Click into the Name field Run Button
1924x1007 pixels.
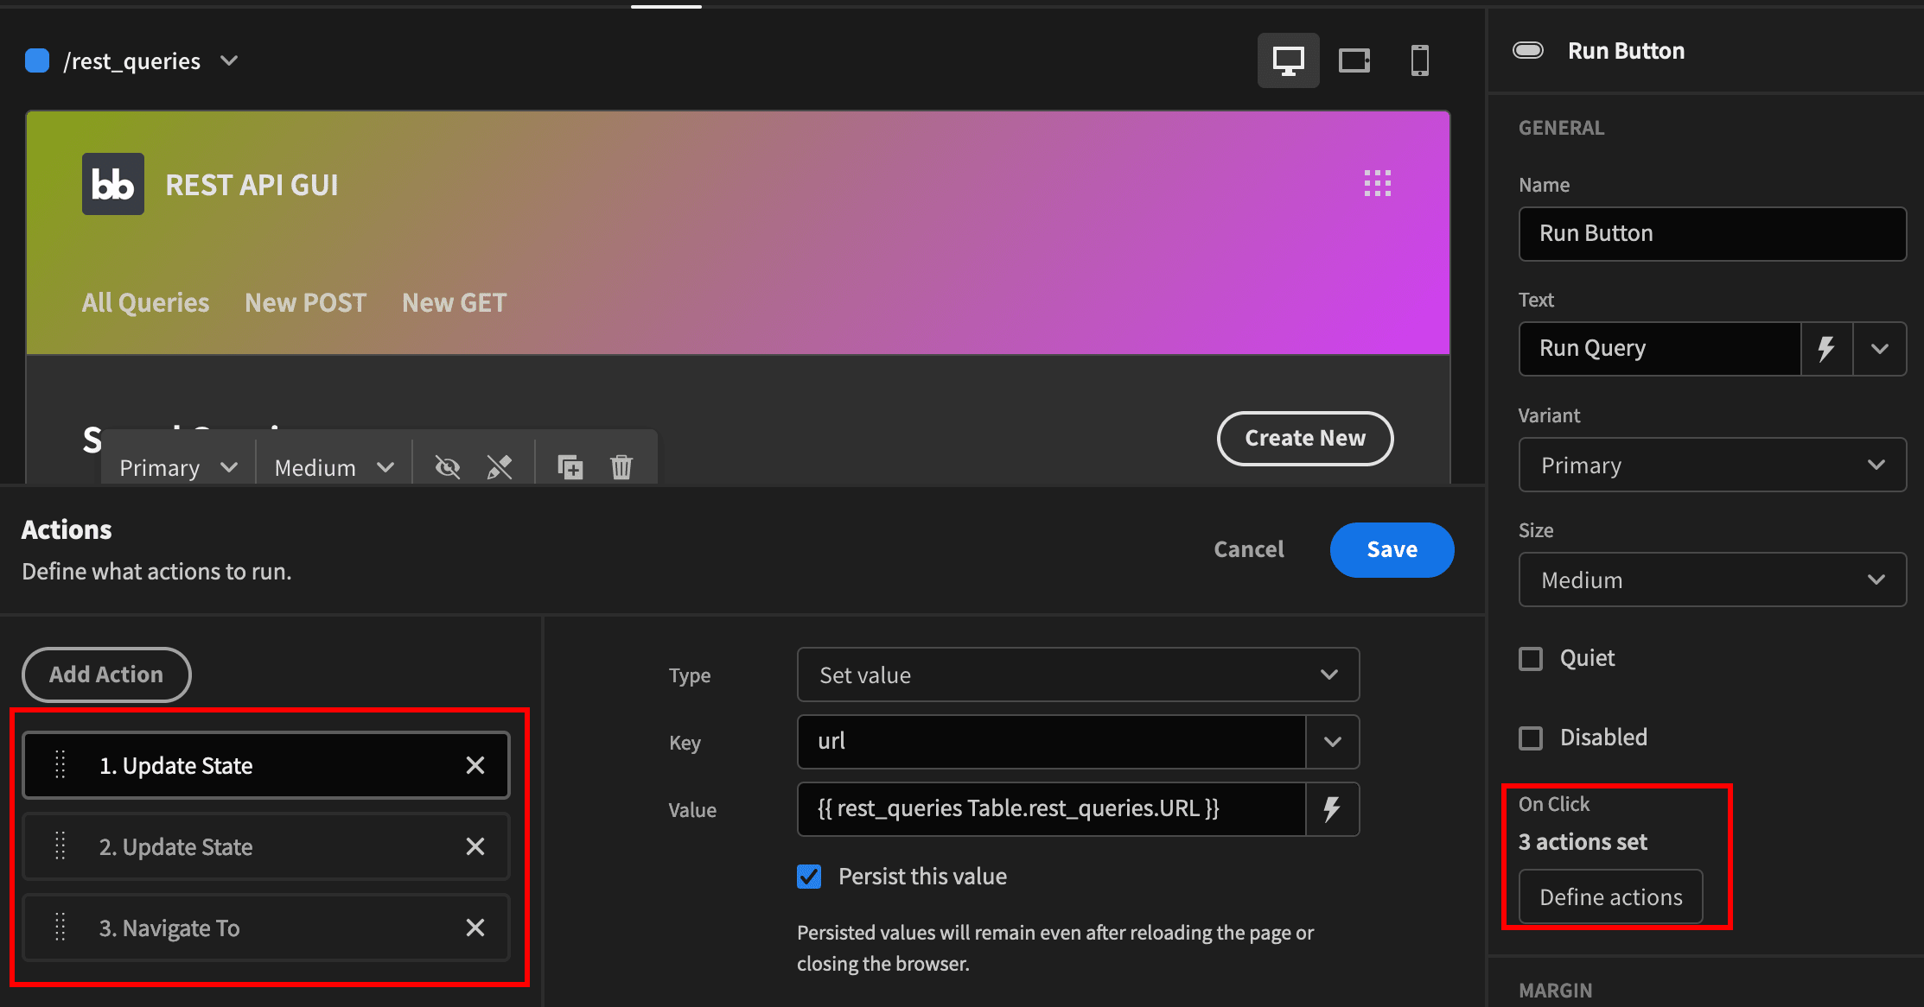pos(1712,234)
